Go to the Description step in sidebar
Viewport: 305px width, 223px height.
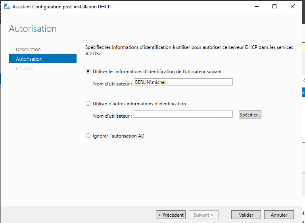coord(28,49)
